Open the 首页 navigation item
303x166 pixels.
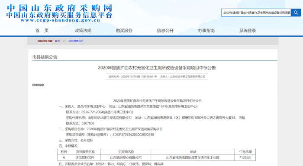[42, 31]
